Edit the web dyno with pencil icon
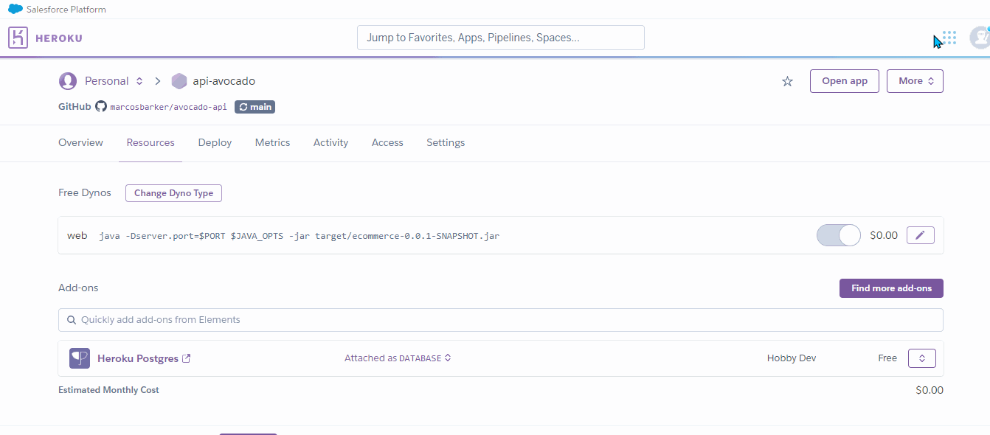This screenshot has height=435, width=990. tap(920, 235)
